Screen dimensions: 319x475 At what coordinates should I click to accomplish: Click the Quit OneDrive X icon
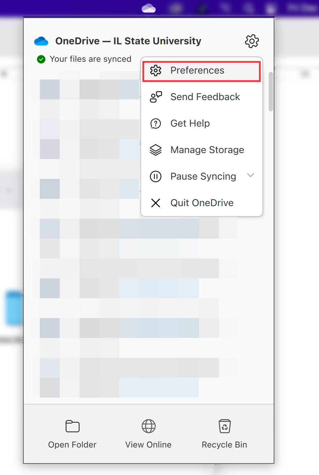pos(156,203)
